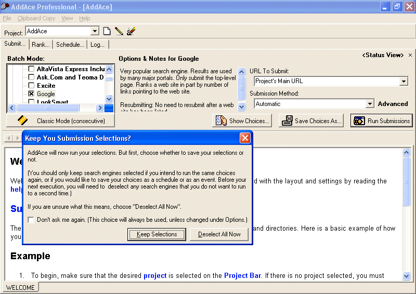Viewport: 416px width, 294px height.
Task: Click the help pane scrollbar up arrow
Action: pos(406,152)
